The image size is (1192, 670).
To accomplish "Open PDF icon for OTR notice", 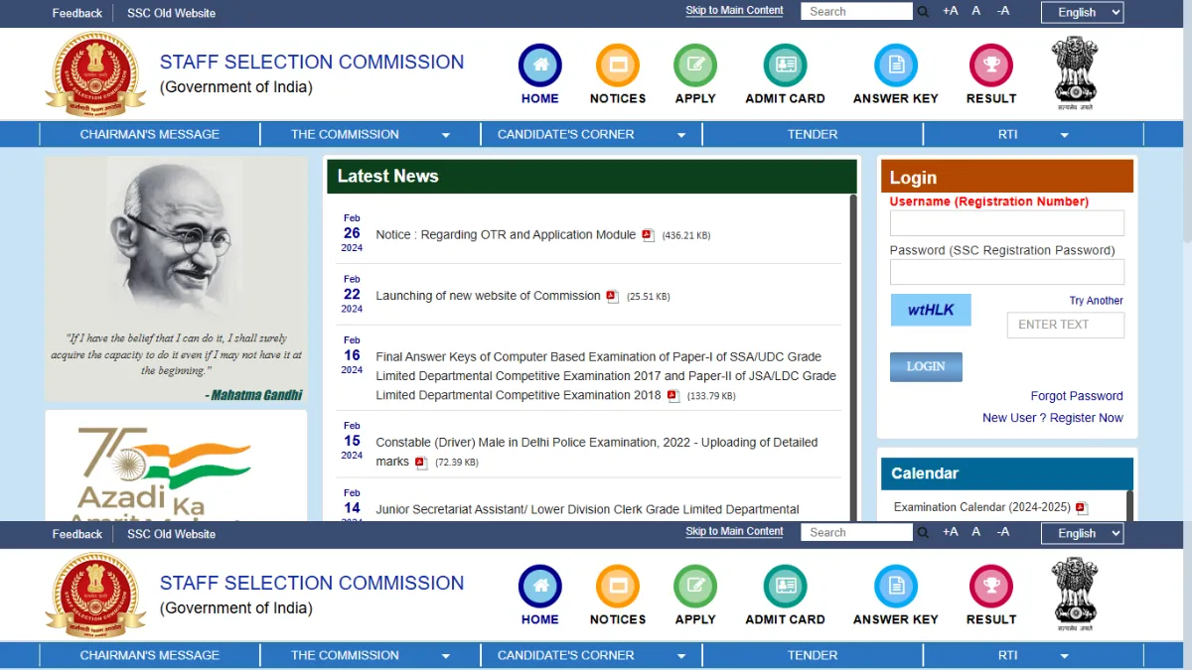I will pyautogui.click(x=648, y=235).
